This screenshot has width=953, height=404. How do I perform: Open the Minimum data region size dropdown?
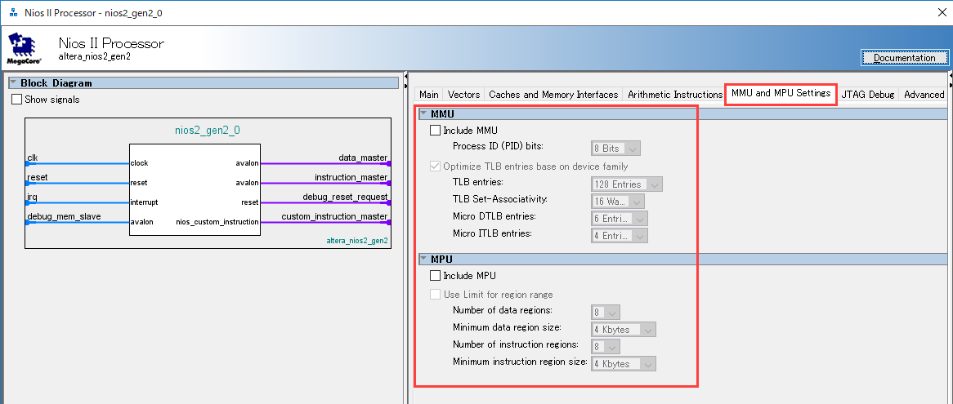624,330
